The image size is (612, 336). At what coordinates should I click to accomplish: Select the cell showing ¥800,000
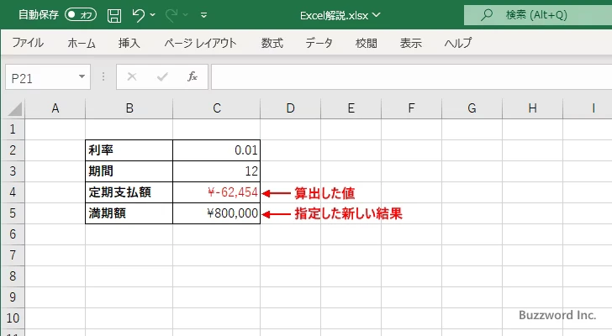coord(217,213)
